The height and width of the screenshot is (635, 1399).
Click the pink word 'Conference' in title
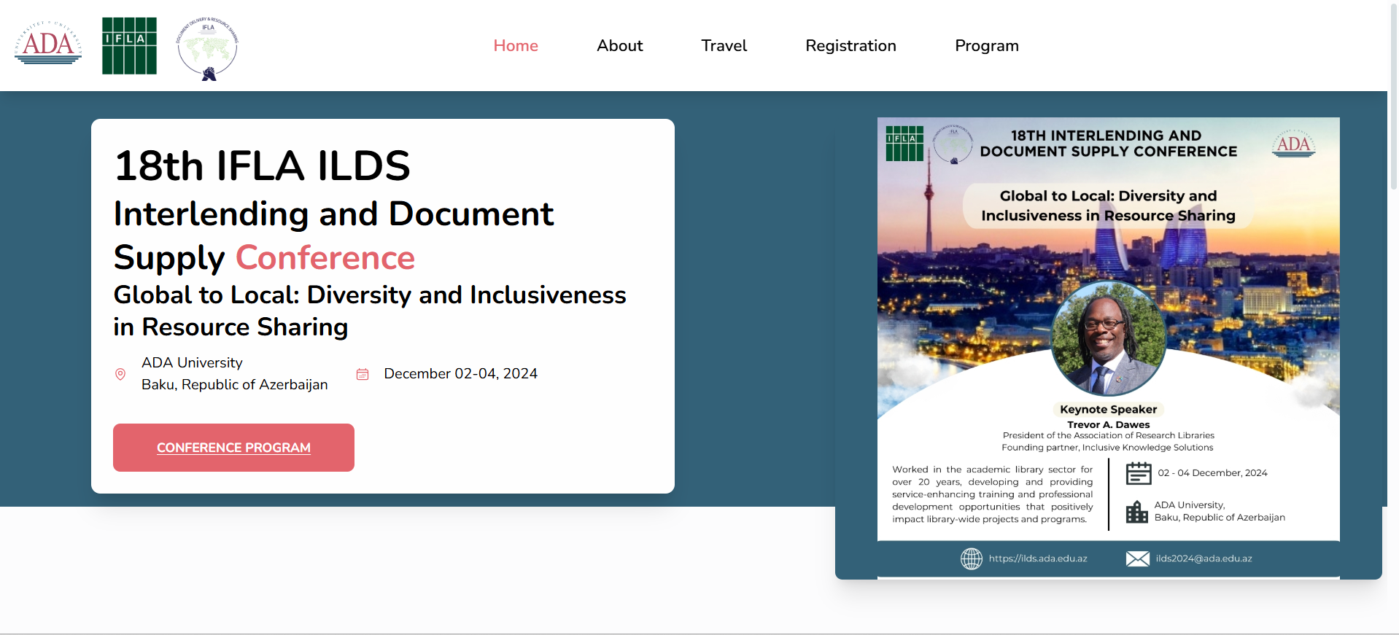coord(325,257)
